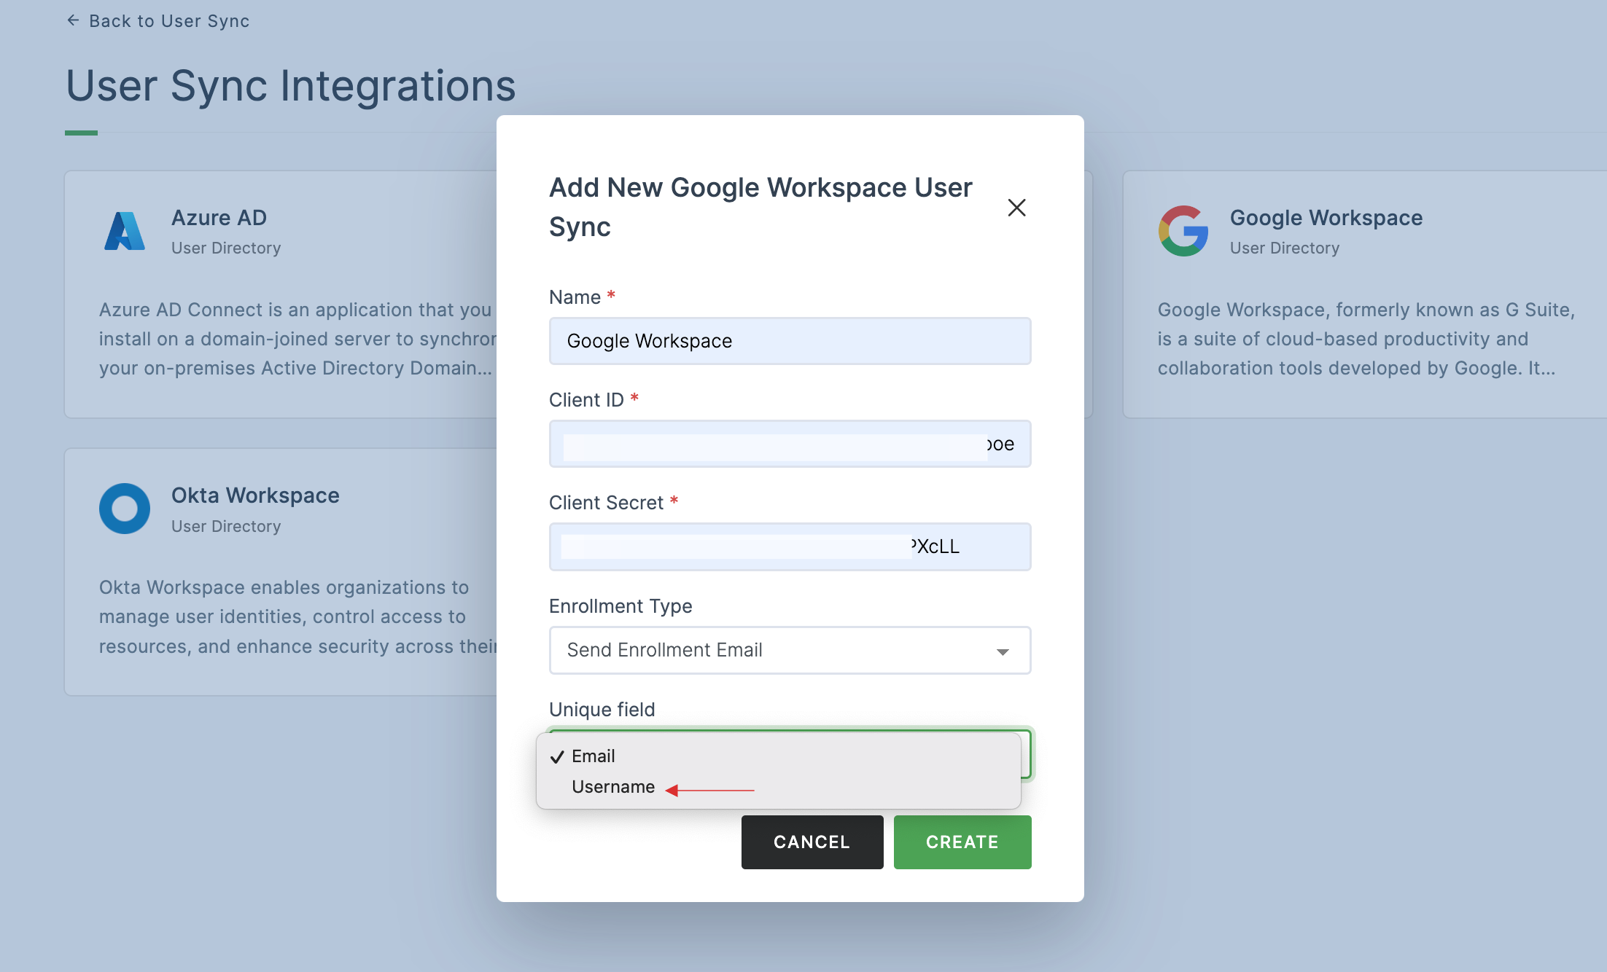This screenshot has width=1607, height=972.
Task: Focus the Client Secret field
Action: click(x=790, y=546)
